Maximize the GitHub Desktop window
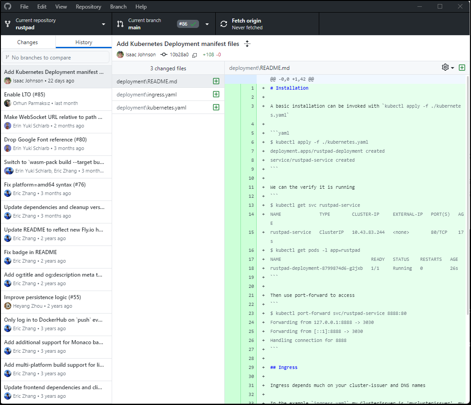The image size is (471, 405). [x=440, y=6]
